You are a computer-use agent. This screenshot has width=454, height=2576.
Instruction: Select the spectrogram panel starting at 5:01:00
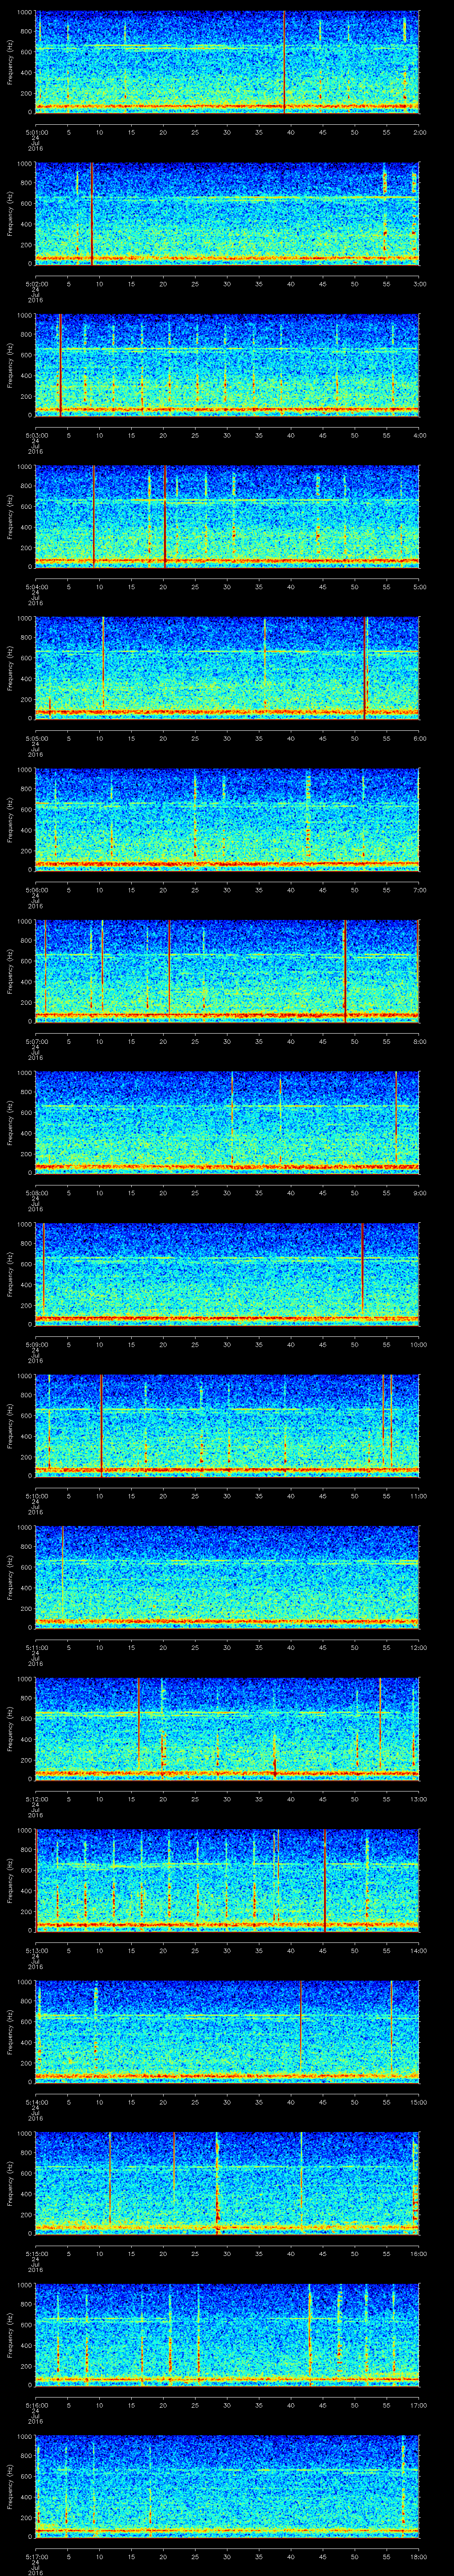point(227,62)
